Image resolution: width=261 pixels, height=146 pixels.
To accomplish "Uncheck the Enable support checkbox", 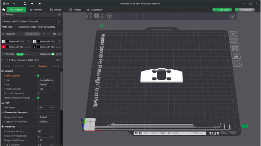I will [x=38, y=76].
